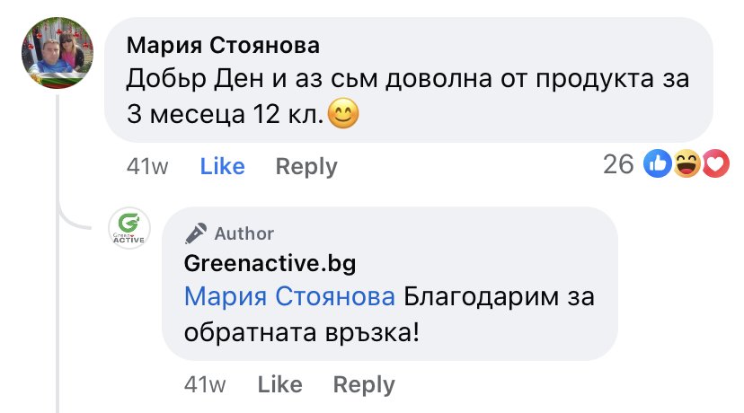Open the 41w timestamp of the first comment
This screenshot has height=413, width=744.
click(147, 166)
